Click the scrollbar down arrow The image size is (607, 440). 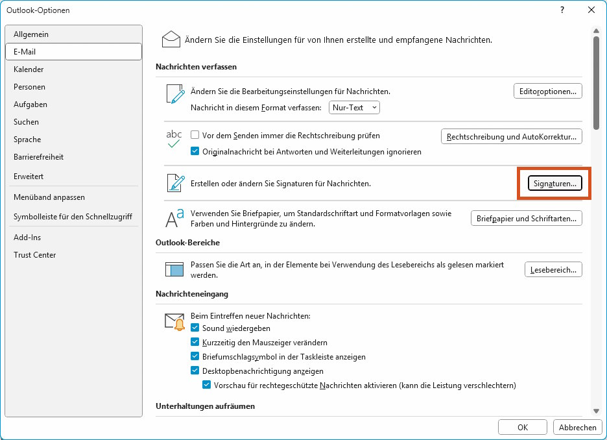596,411
